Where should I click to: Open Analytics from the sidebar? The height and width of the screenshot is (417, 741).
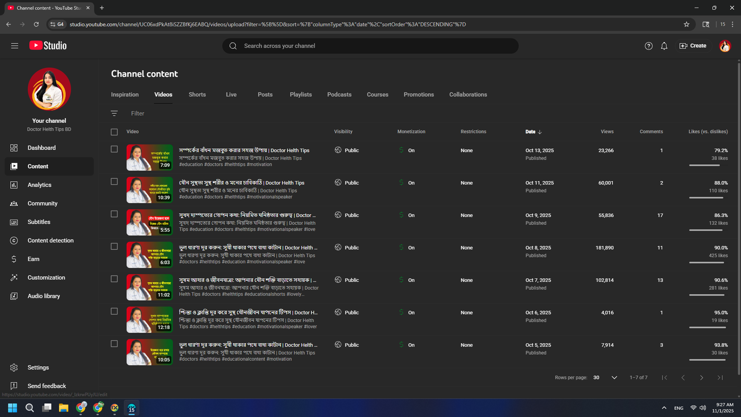coord(39,185)
